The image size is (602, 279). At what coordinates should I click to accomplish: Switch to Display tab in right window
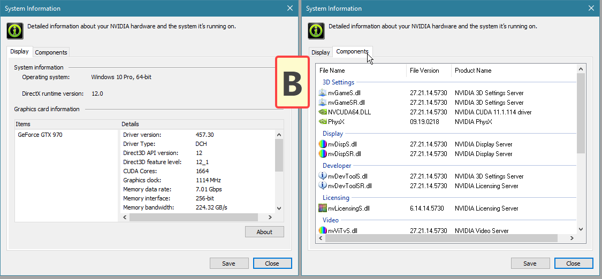(x=321, y=52)
